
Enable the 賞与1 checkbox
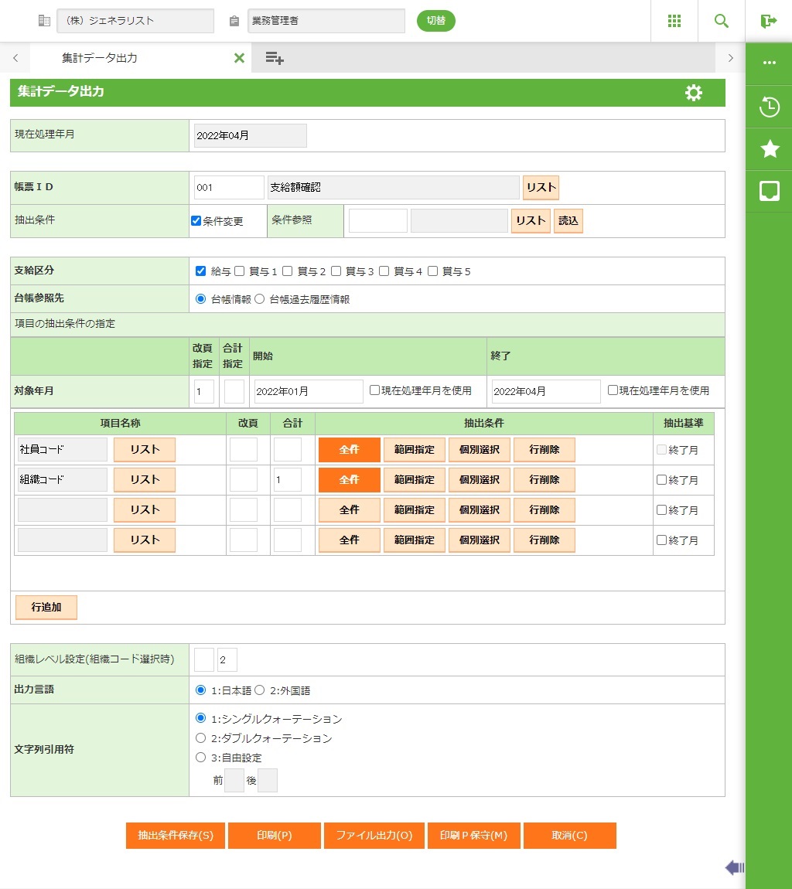(240, 271)
